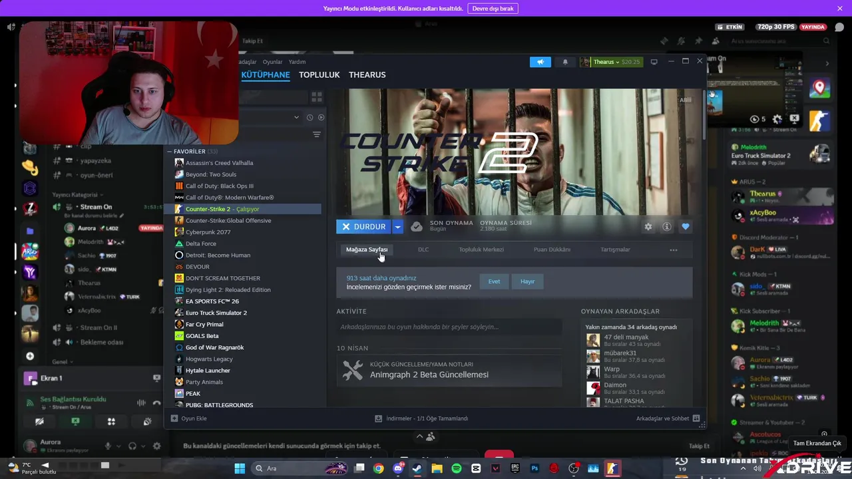
Task: Collapse the FAVORİLER category
Action: [x=170, y=152]
